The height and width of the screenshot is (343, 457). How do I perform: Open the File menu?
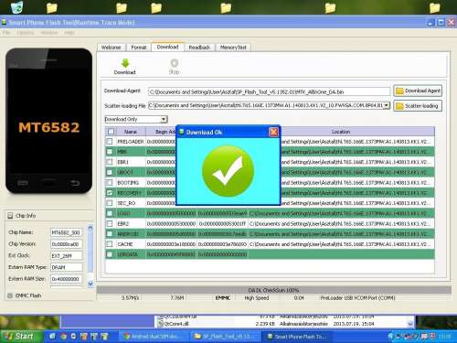[6, 33]
